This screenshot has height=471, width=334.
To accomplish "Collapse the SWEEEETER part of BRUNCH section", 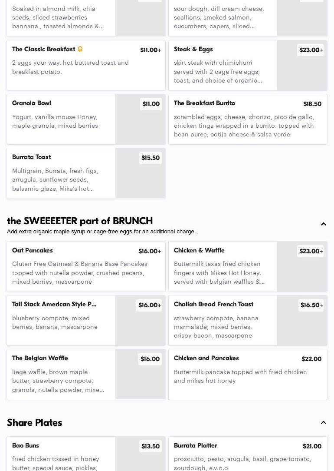I will [323, 224].
